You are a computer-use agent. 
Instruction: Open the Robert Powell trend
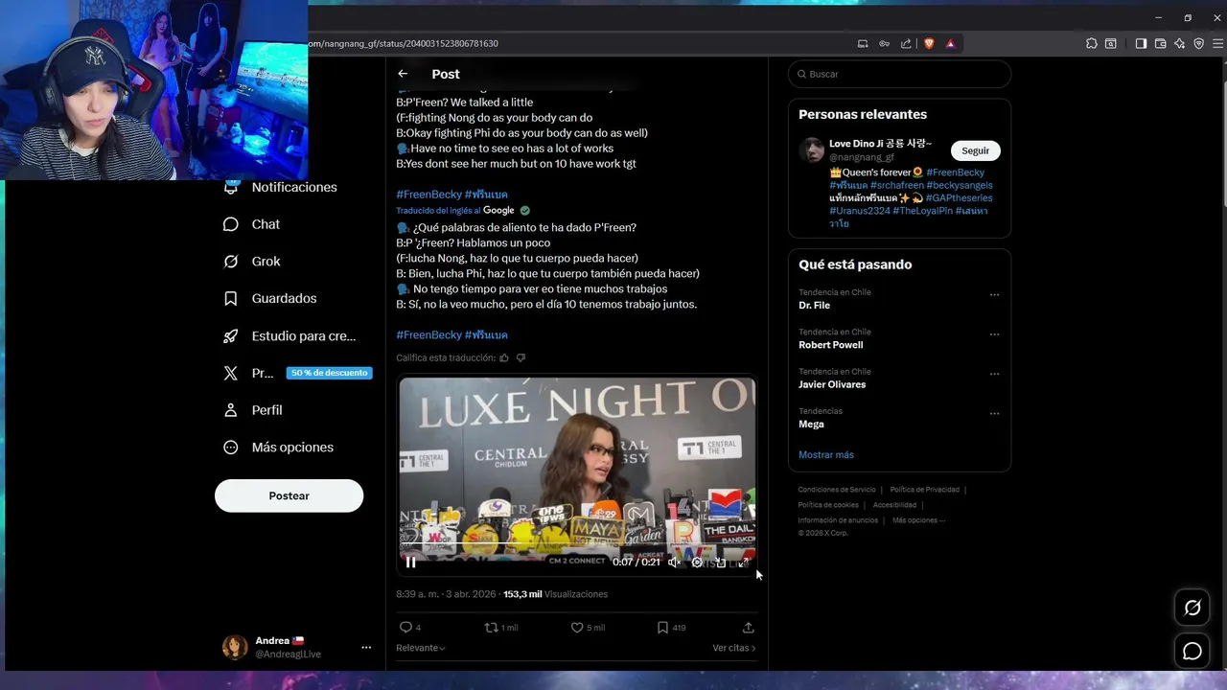point(830,345)
